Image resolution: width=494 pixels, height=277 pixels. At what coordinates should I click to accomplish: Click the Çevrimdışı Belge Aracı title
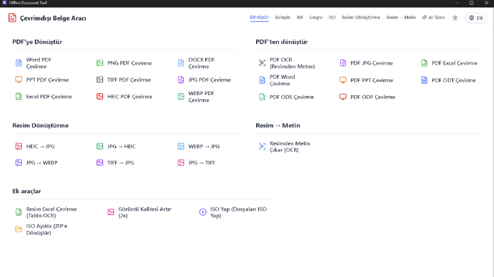tap(53, 18)
